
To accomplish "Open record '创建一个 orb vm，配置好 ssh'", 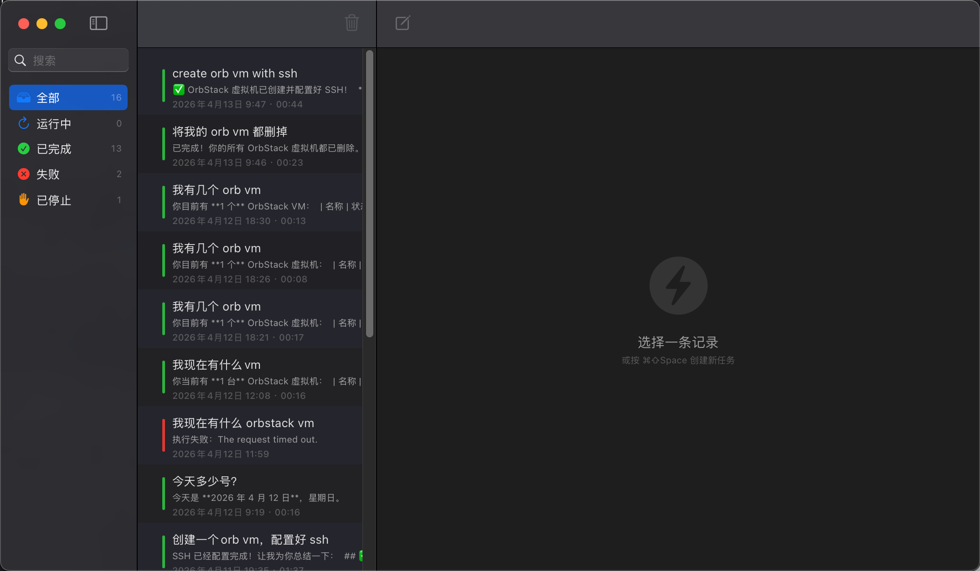I will [250, 547].
